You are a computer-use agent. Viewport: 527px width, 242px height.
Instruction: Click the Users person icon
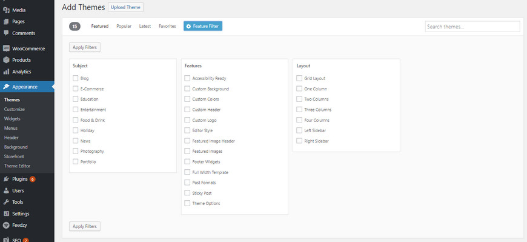click(x=6, y=190)
